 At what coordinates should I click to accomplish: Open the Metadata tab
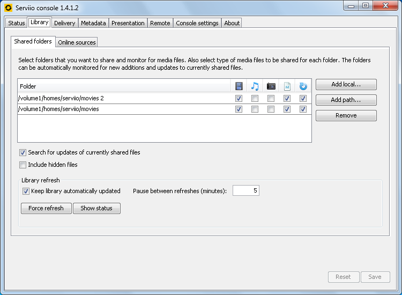tap(93, 23)
